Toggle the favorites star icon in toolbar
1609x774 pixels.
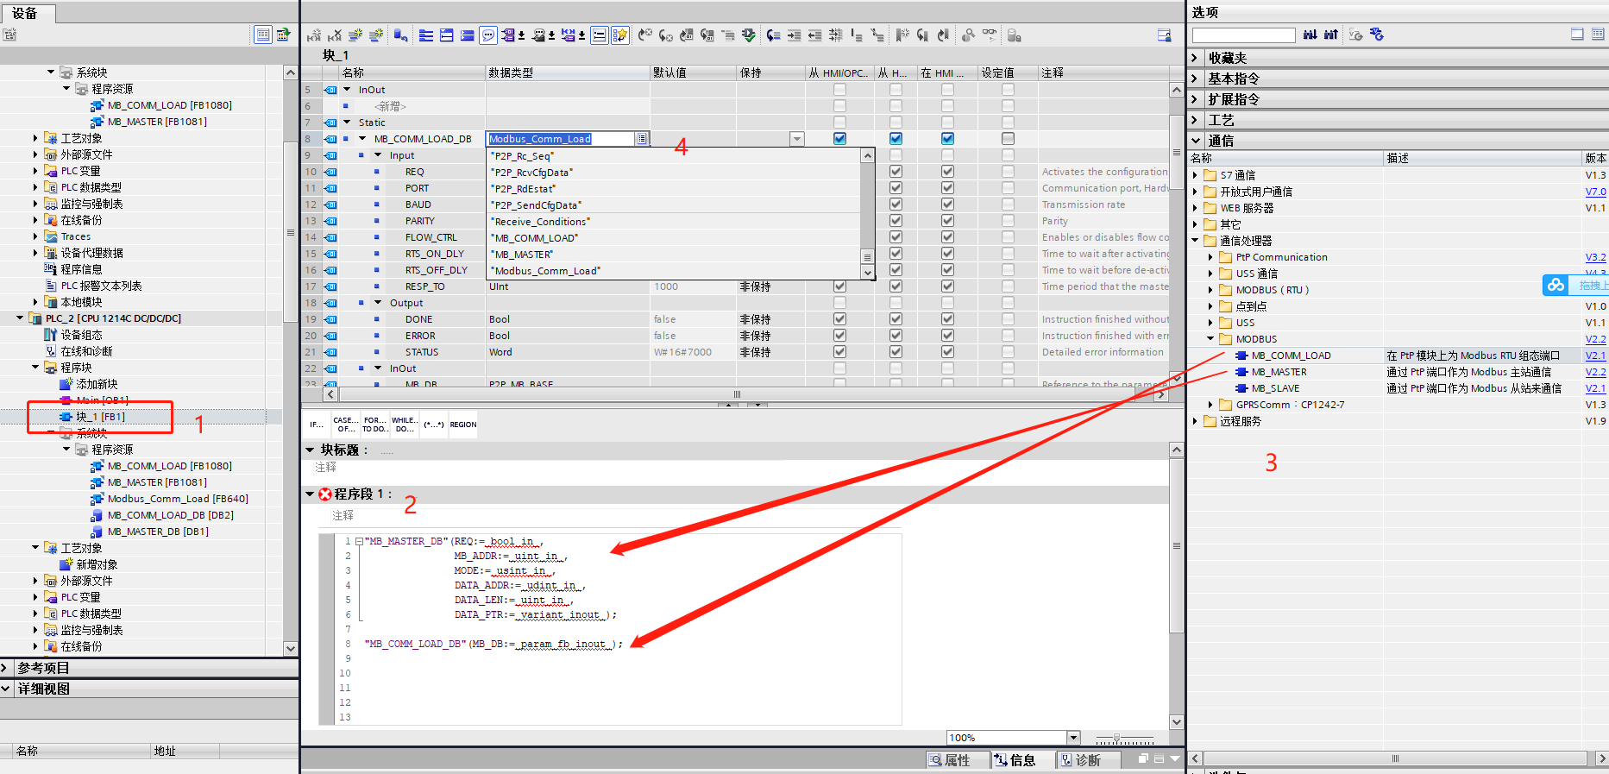click(620, 35)
